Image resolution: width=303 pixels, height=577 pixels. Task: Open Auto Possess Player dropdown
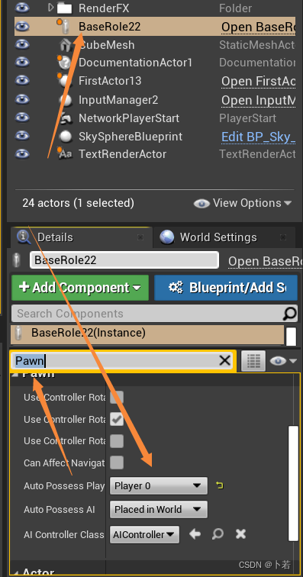point(159,485)
